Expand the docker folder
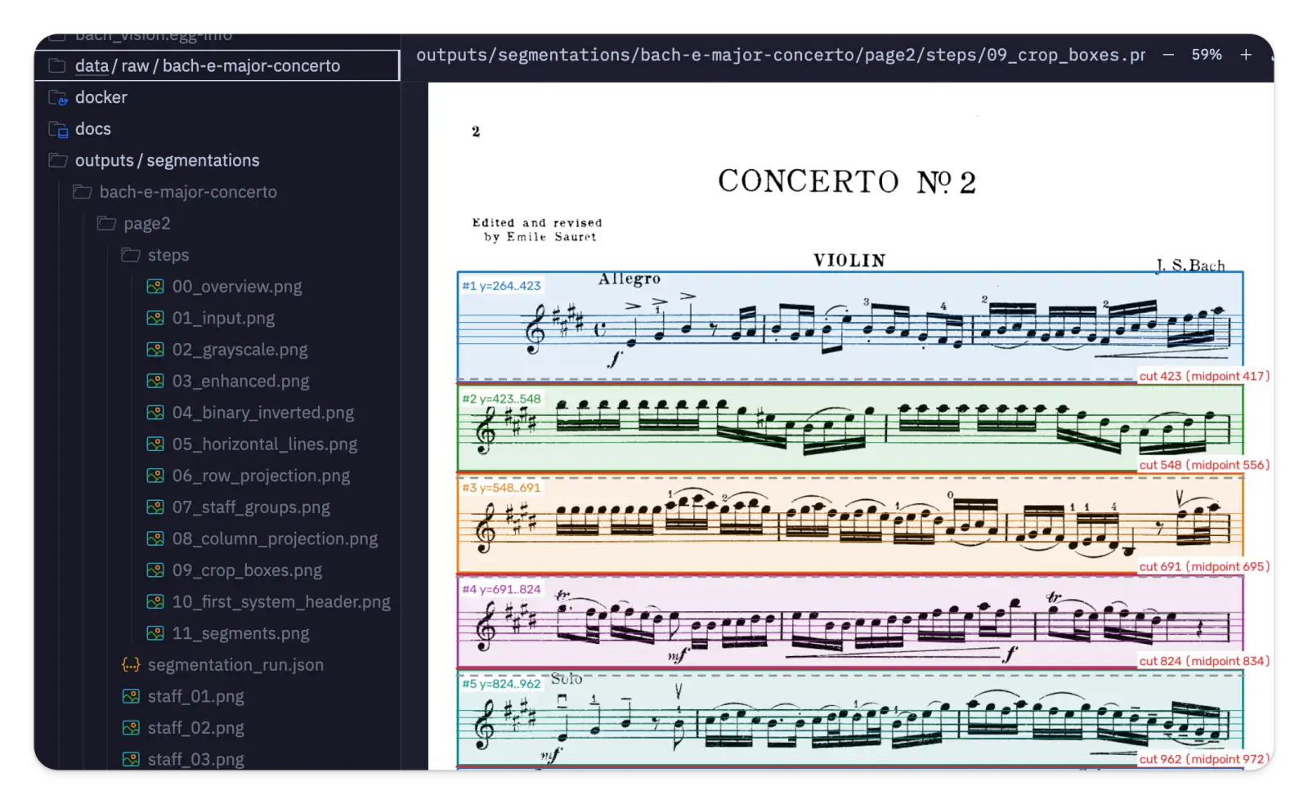The width and height of the screenshot is (1308, 804). point(101,97)
